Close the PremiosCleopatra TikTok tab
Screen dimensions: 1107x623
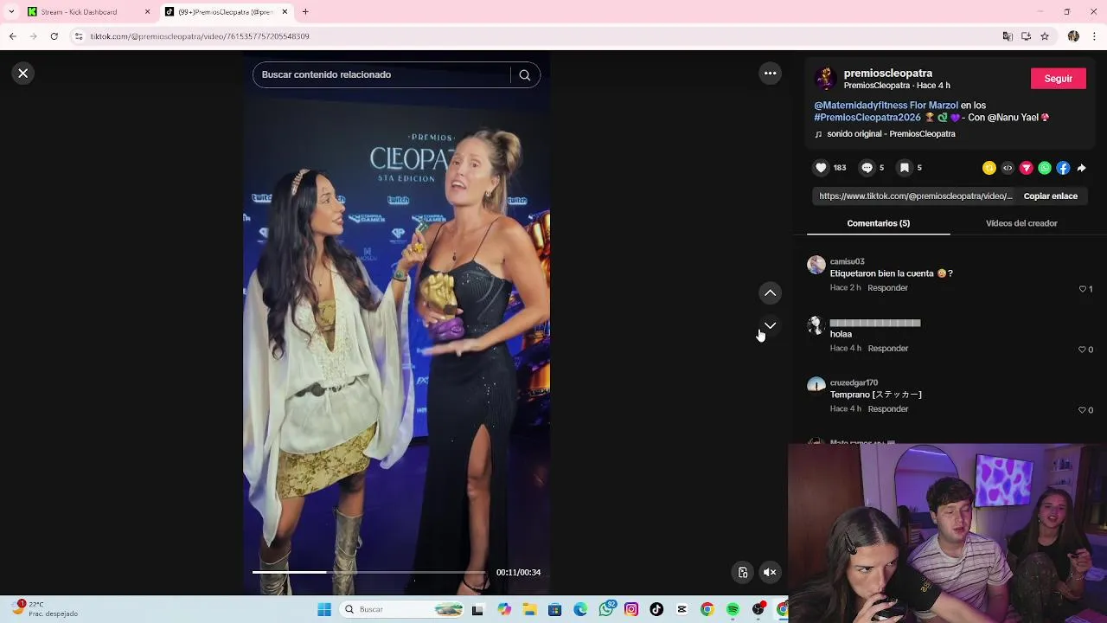(x=285, y=12)
